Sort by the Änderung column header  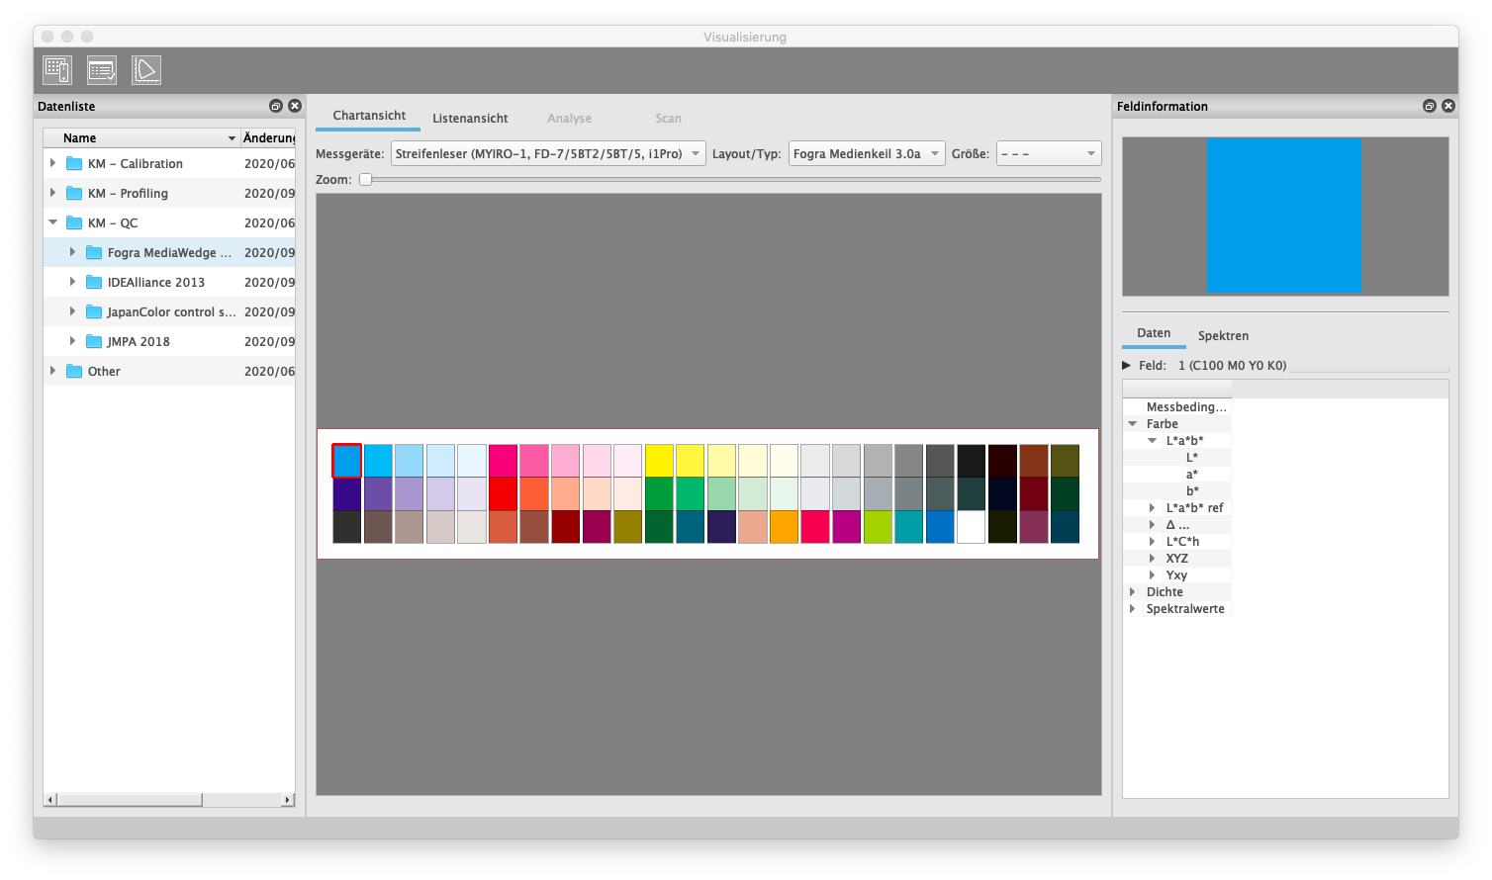268,137
